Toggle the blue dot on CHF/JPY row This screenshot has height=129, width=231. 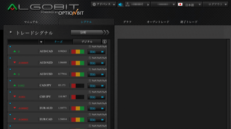click(x=10, y=92)
